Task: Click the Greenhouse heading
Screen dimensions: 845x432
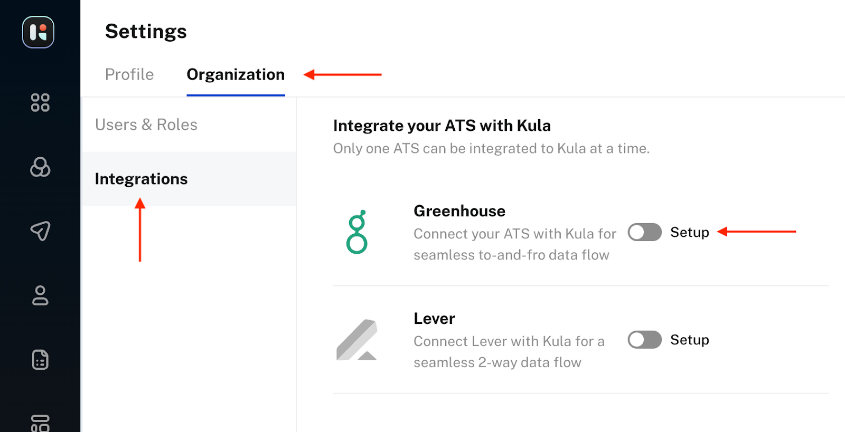Action: 459,211
